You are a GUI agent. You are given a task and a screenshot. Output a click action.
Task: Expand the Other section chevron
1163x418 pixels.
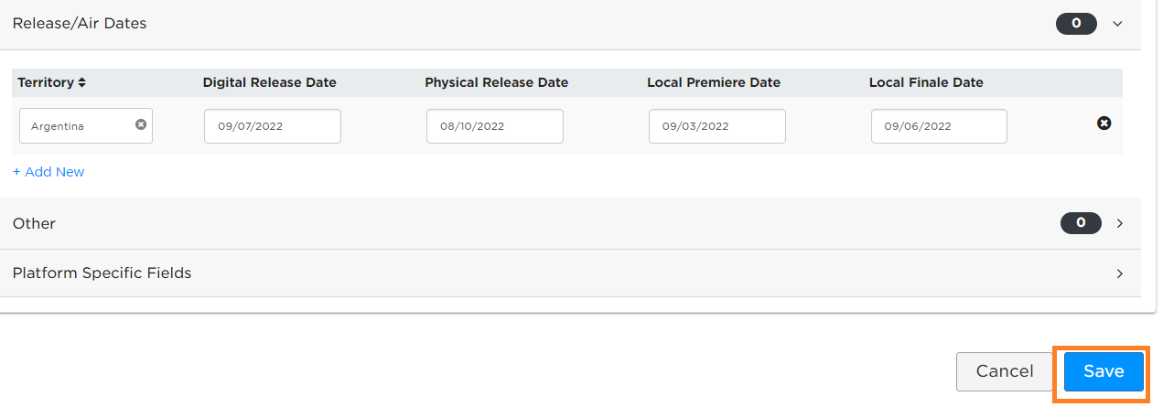coord(1120,223)
